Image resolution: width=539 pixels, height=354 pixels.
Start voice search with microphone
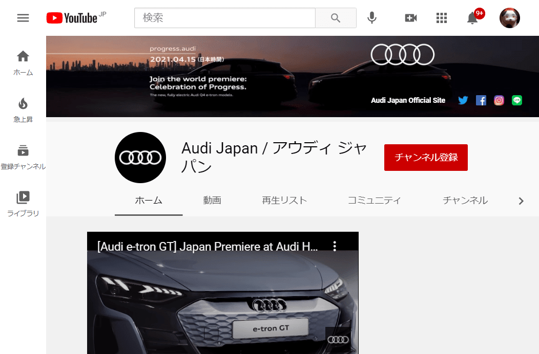(x=372, y=18)
